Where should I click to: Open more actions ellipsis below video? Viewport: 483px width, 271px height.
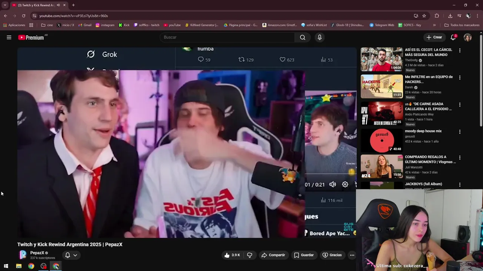coord(352,255)
